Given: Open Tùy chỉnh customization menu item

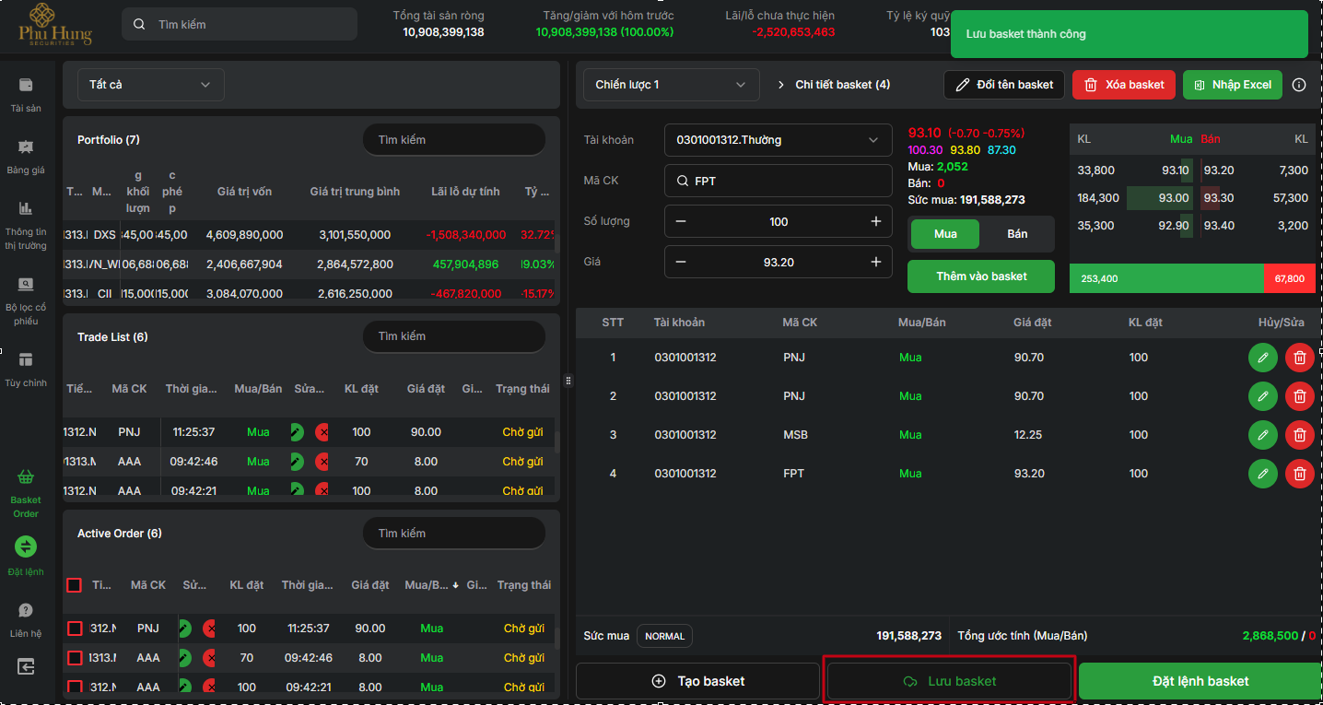Looking at the screenshot, I should coord(26,360).
